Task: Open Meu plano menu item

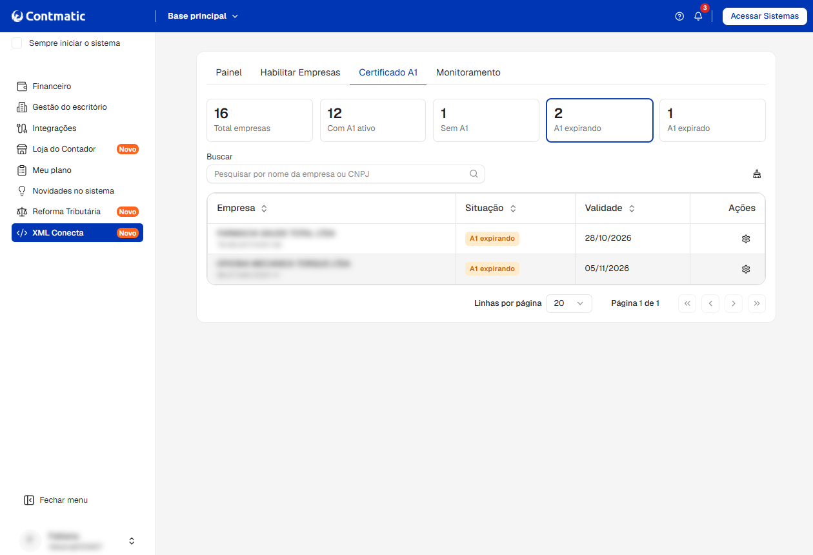Action: pyautogui.click(x=77, y=170)
